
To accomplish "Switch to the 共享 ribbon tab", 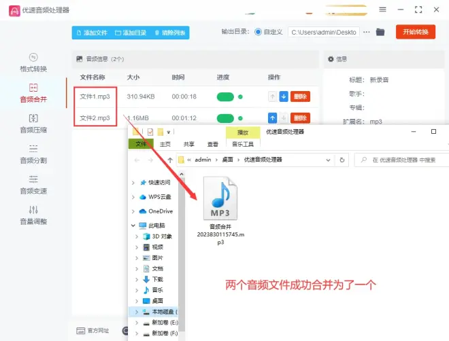I will (x=188, y=144).
